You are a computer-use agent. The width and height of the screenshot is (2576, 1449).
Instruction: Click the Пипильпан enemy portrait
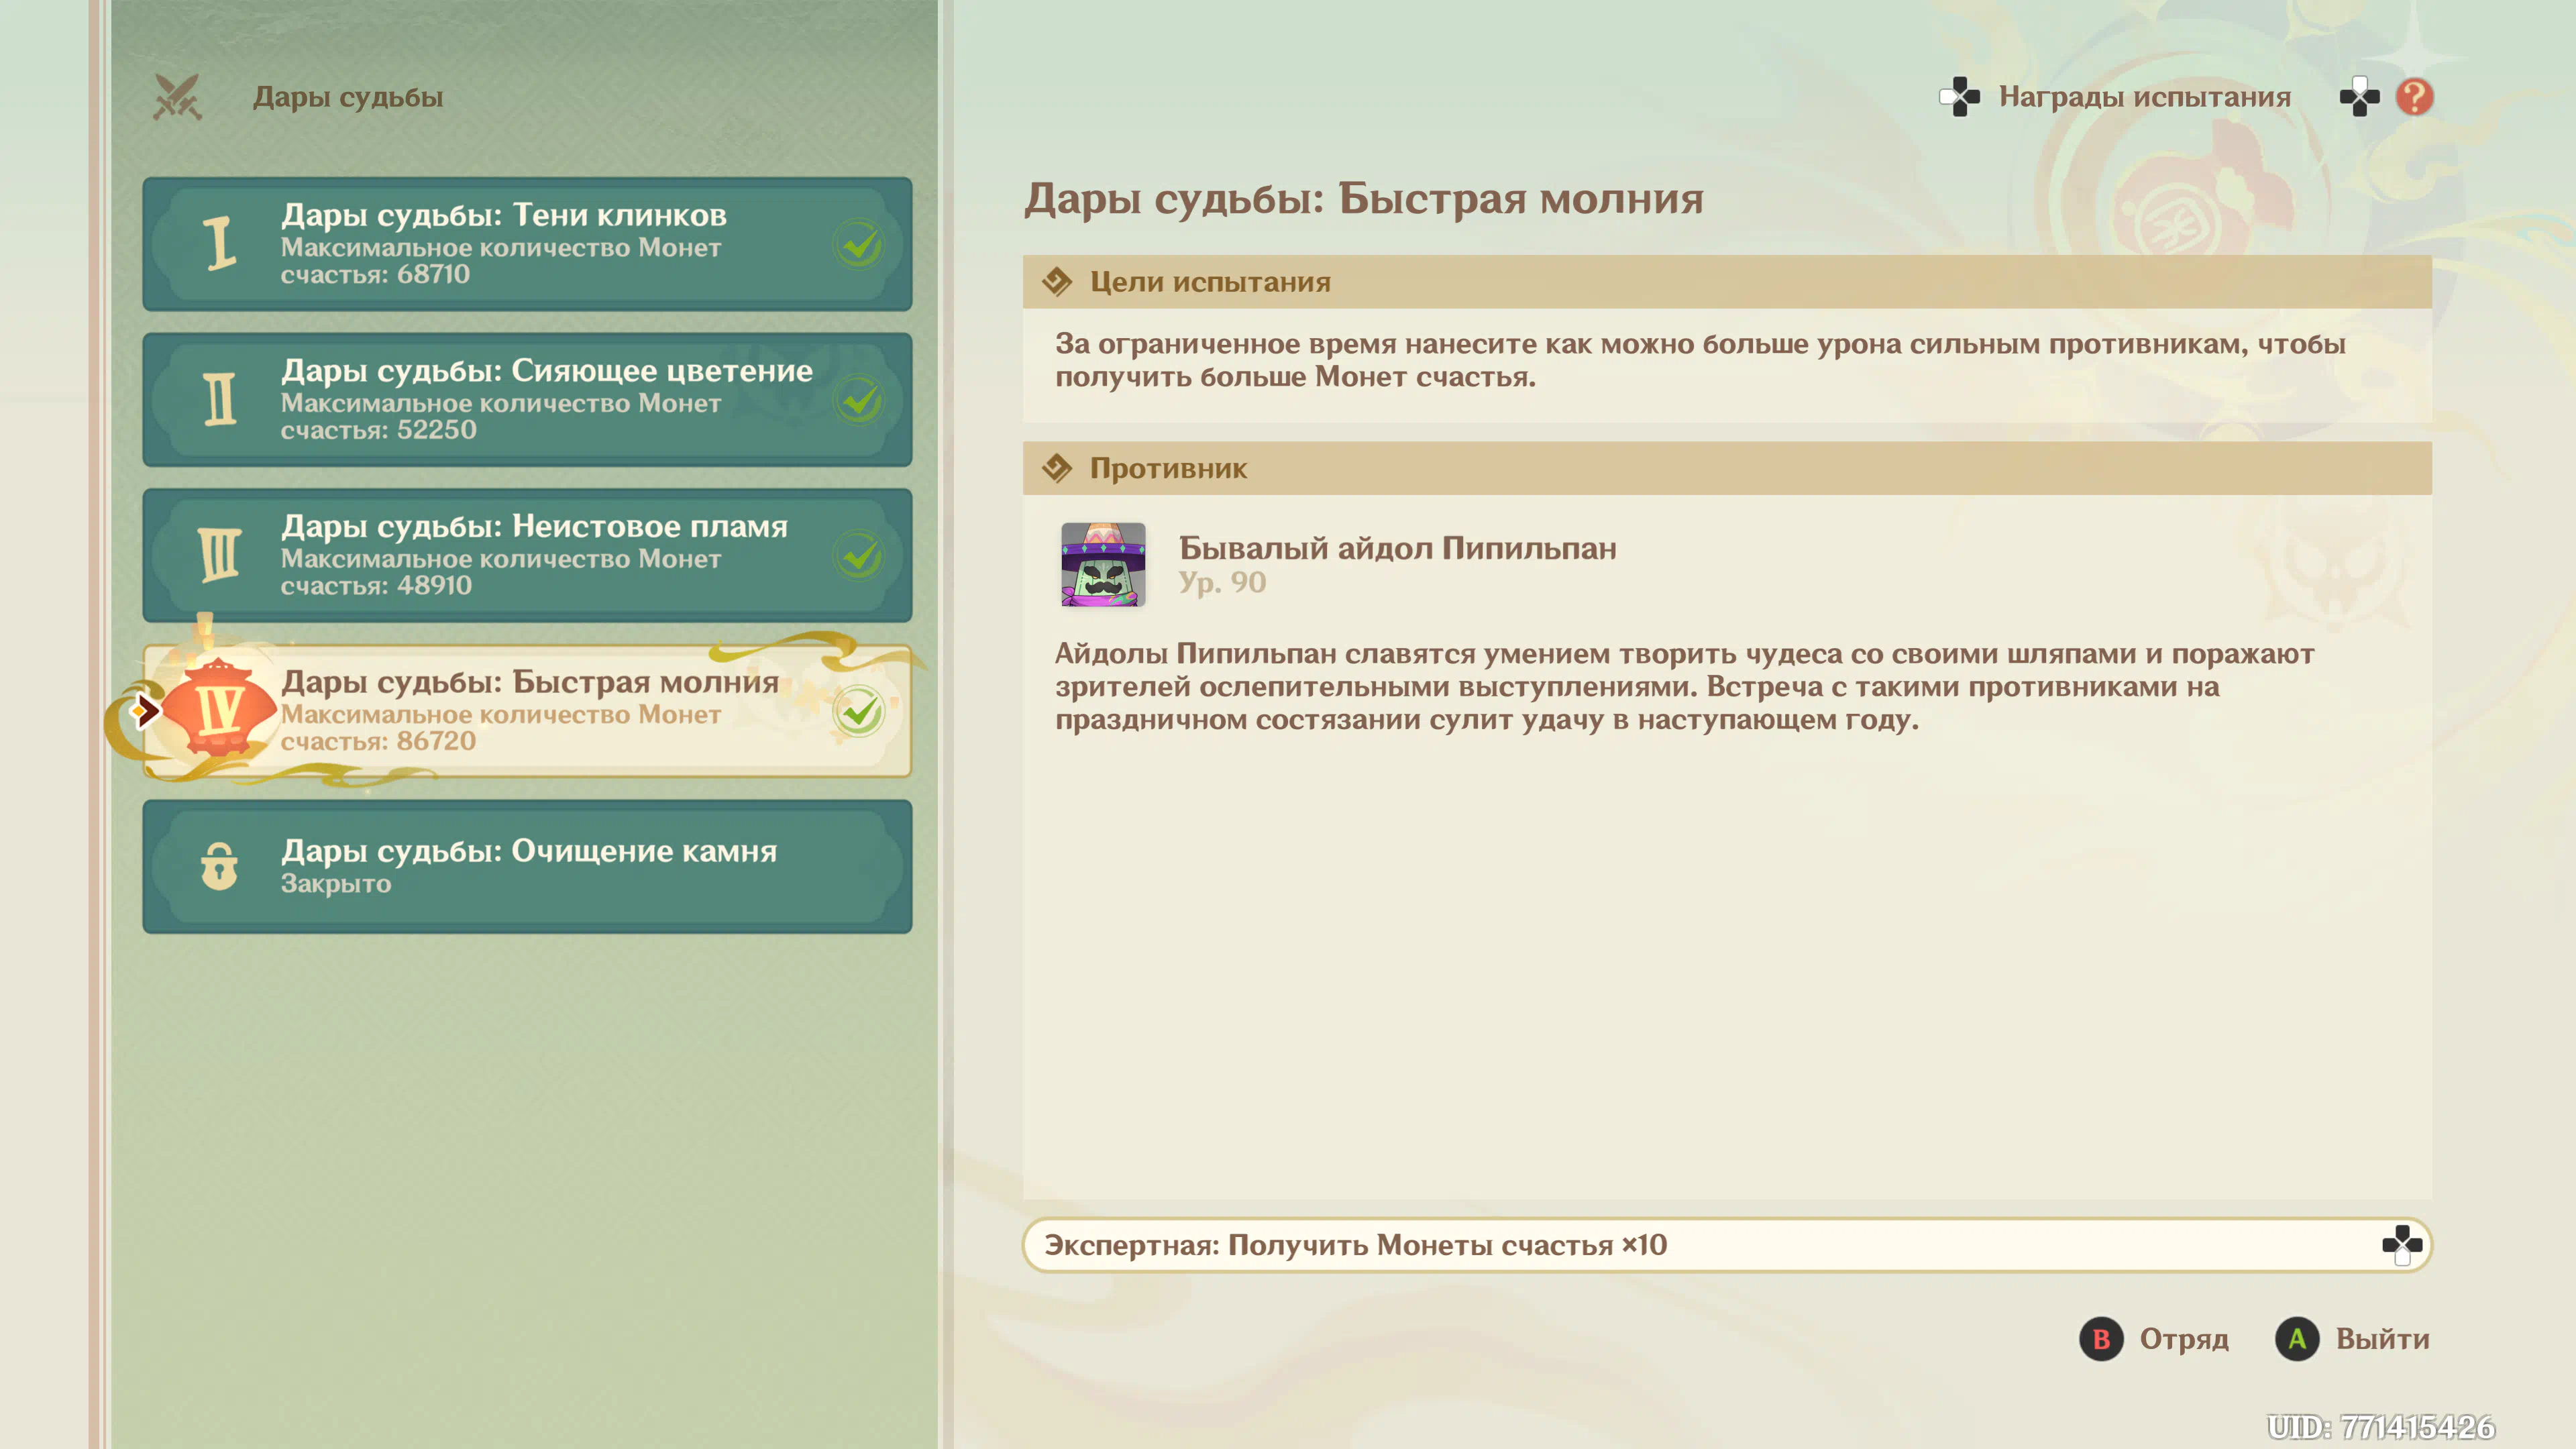tap(1103, 564)
